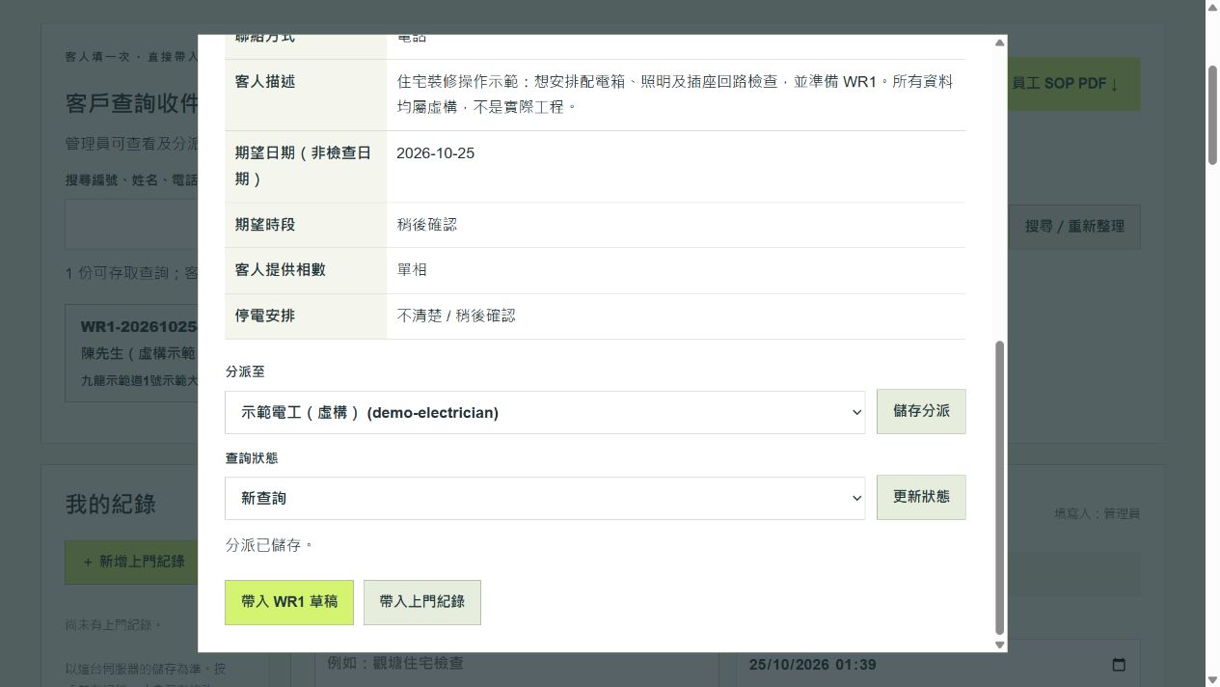Click the 填寫人：管理員 text
1220x687 pixels.
click(1097, 514)
